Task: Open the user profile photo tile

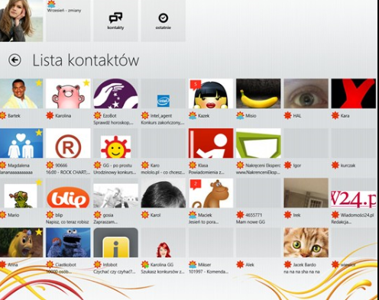Action: (x=21, y=21)
